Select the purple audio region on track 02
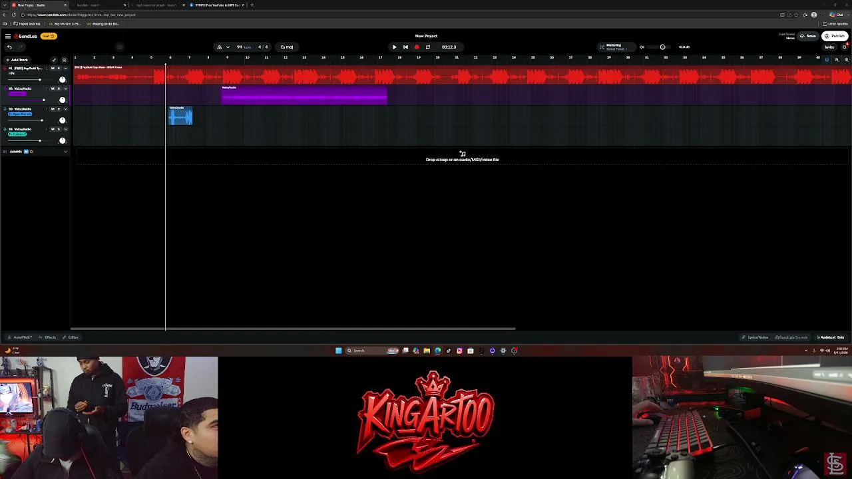This screenshot has height=479, width=852. point(304,95)
